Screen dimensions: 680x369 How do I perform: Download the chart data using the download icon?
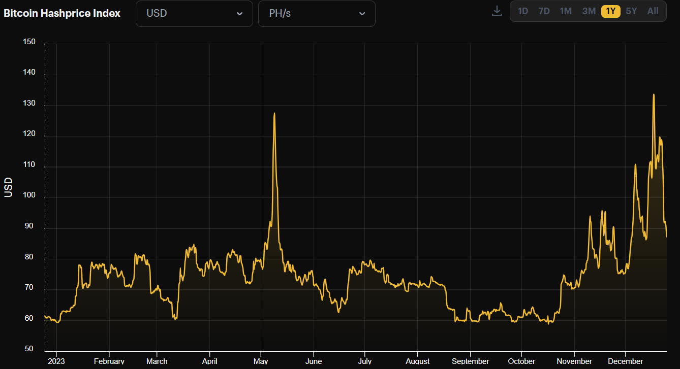pos(497,11)
